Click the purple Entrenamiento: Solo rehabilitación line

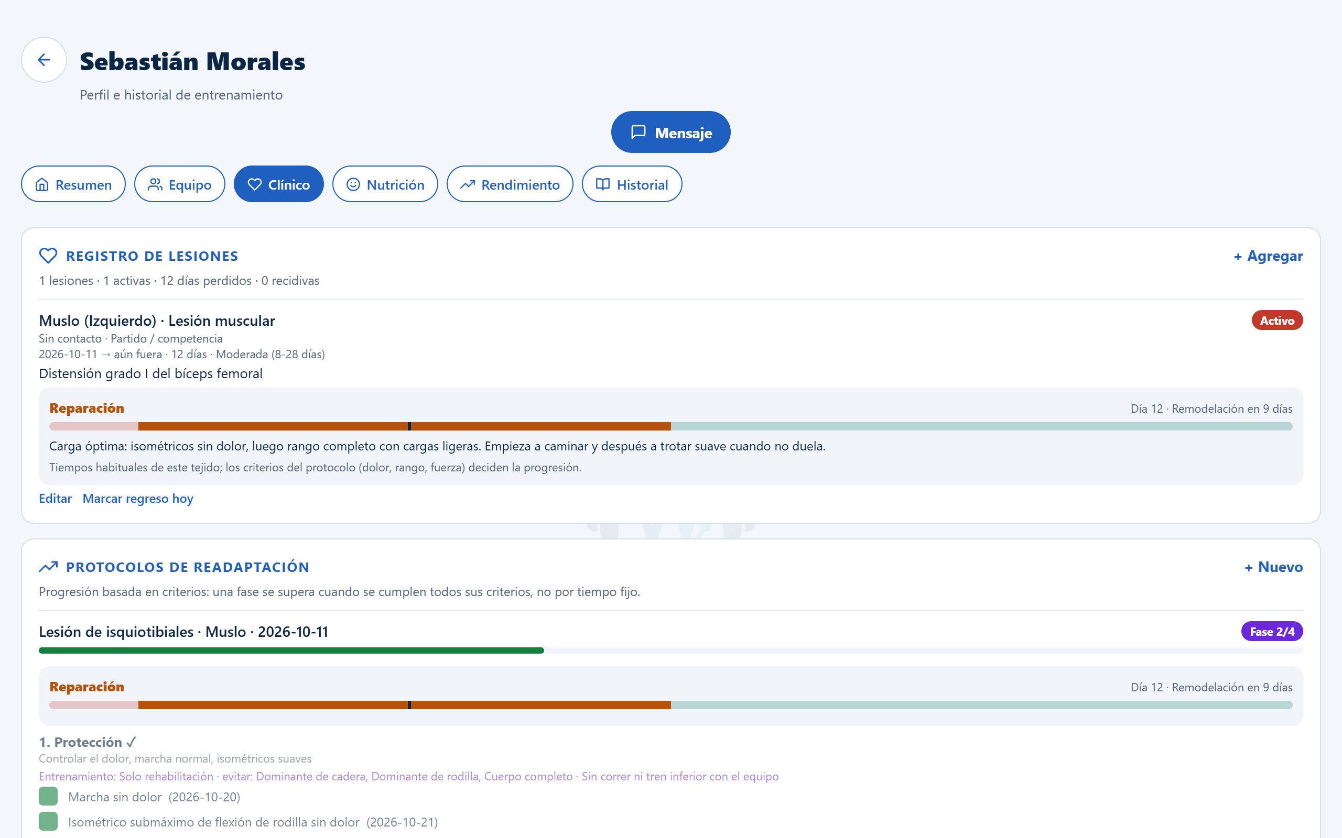click(409, 777)
